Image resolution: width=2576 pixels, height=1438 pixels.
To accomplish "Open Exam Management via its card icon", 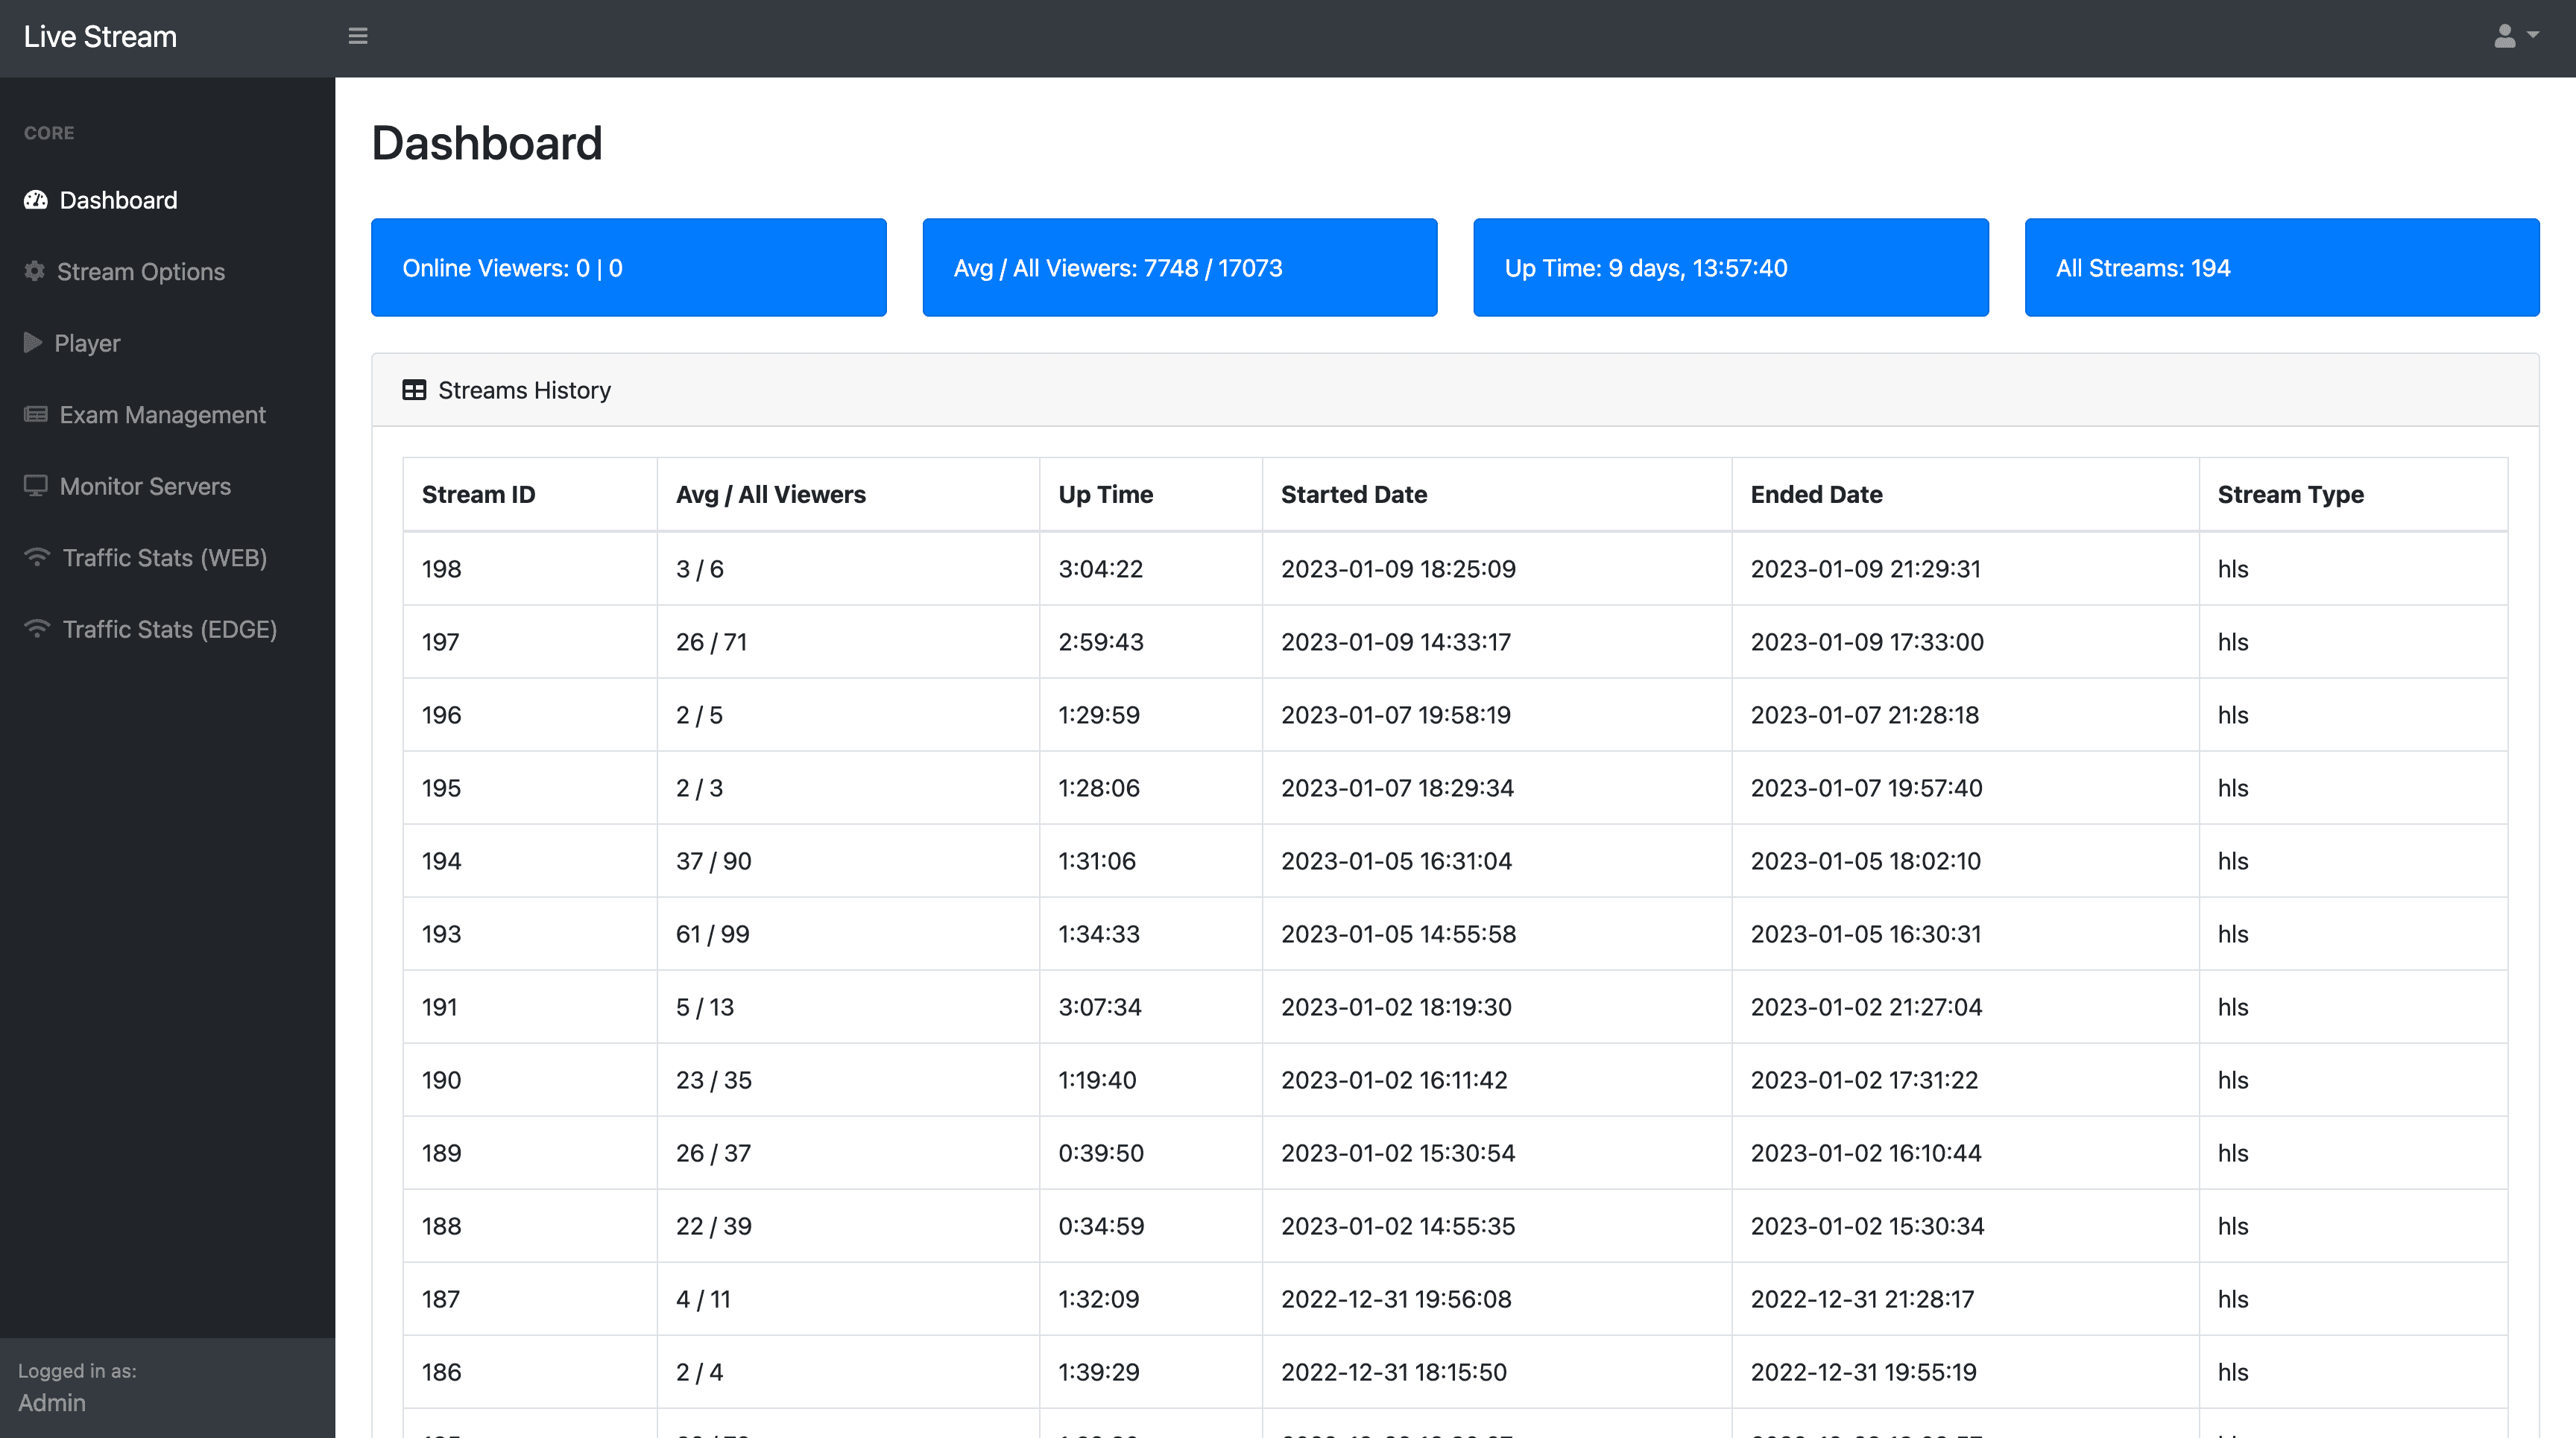I will click(x=36, y=414).
